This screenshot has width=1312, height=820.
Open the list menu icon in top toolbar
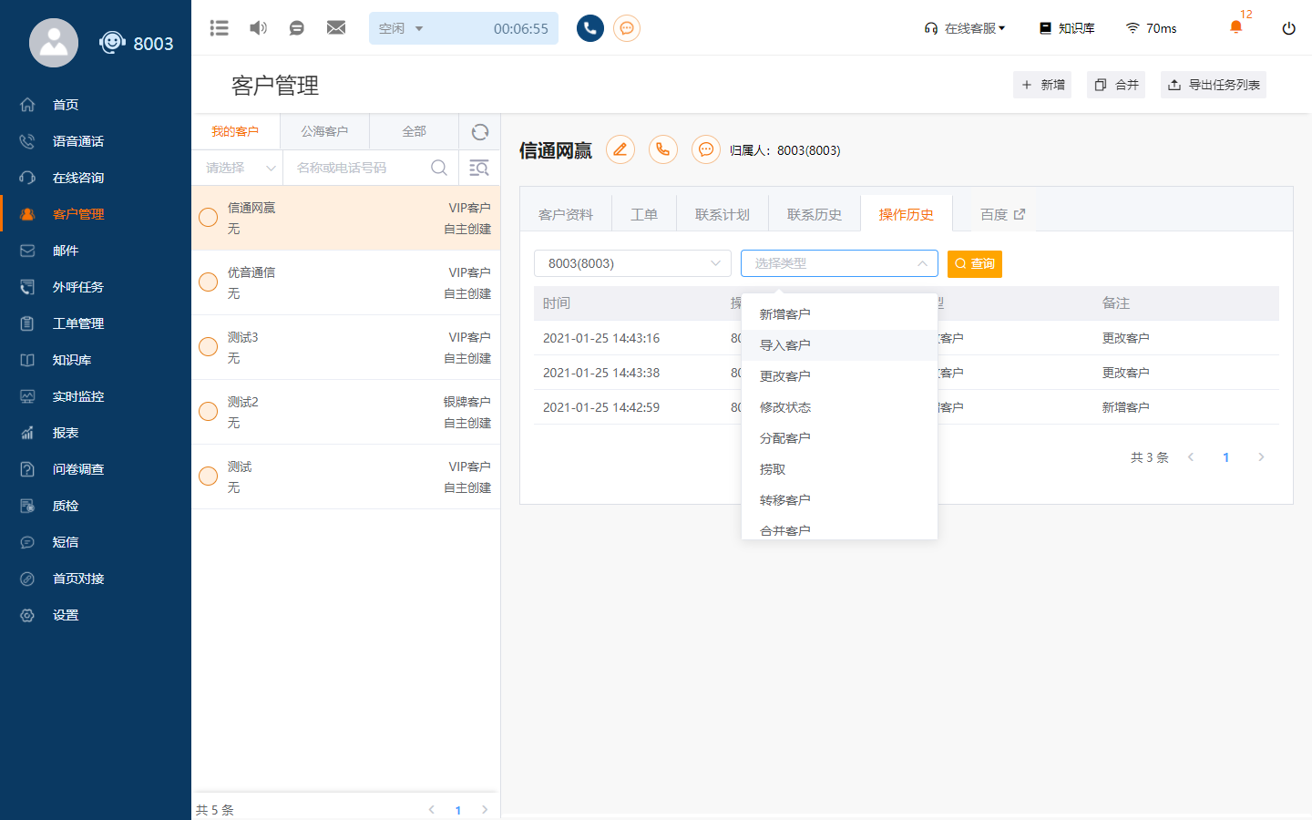pos(219,28)
